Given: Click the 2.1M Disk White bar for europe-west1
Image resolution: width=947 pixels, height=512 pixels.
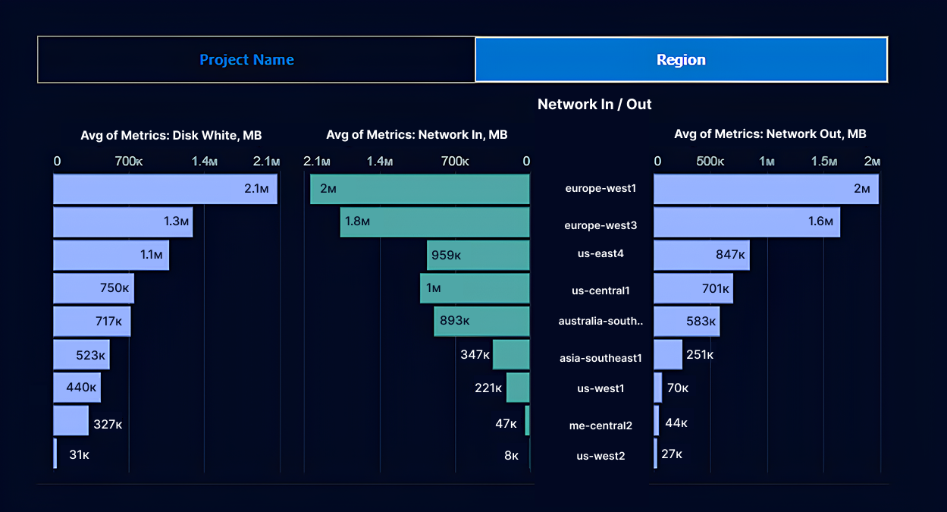Looking at the screenshot, I should (x=165, y=189).
